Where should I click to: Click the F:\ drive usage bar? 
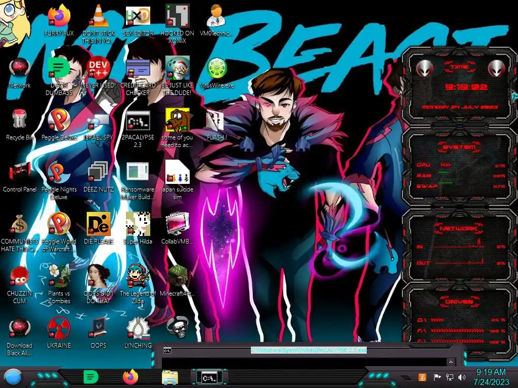[461, 330]
